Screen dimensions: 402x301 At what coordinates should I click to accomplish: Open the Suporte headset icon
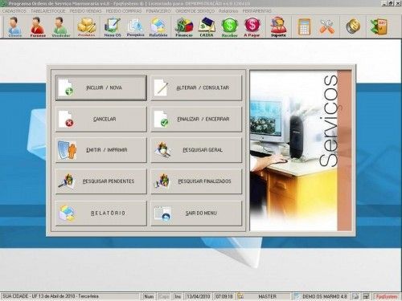click(278, 26)
